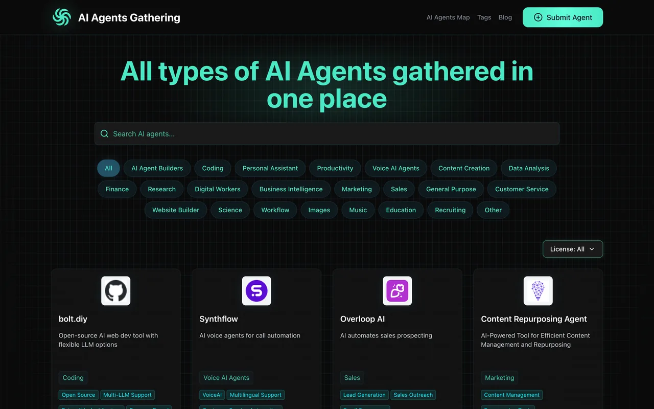Image resolution: width=654 pixels, height=409 pixels.
Task: Click Voice AI Agents tag on Synthflow card
Action: (x=226, y=378)
